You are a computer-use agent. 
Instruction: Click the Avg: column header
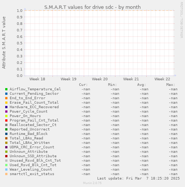pyautogui.click(x=141, y=85)
